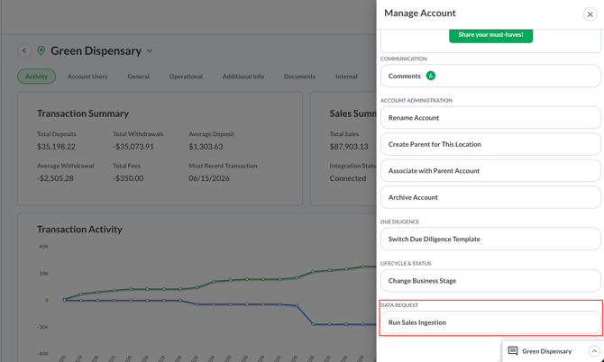Run Sales Ingestion data request
604x362 pixels.
490,322
